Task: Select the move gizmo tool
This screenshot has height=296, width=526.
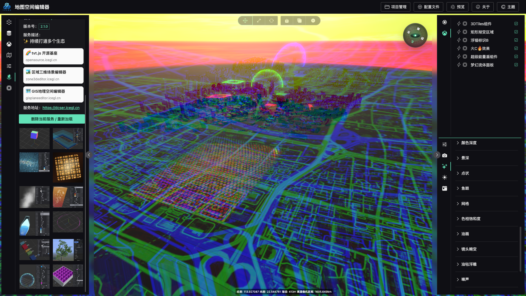Action: click(x=245, y=21)
